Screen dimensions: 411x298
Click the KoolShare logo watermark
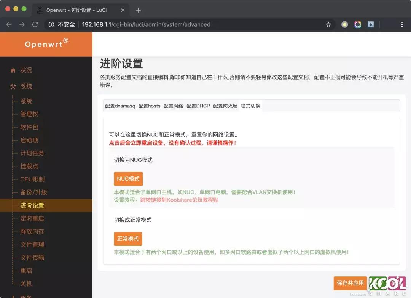click(x=387, y=285)
